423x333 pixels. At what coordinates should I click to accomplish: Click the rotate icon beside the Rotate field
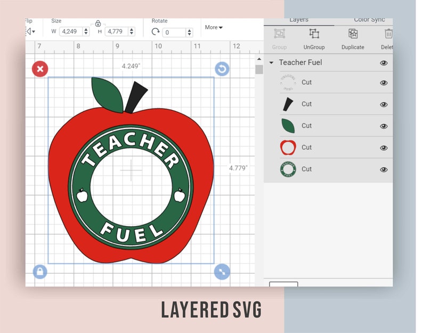coord(156,32)
